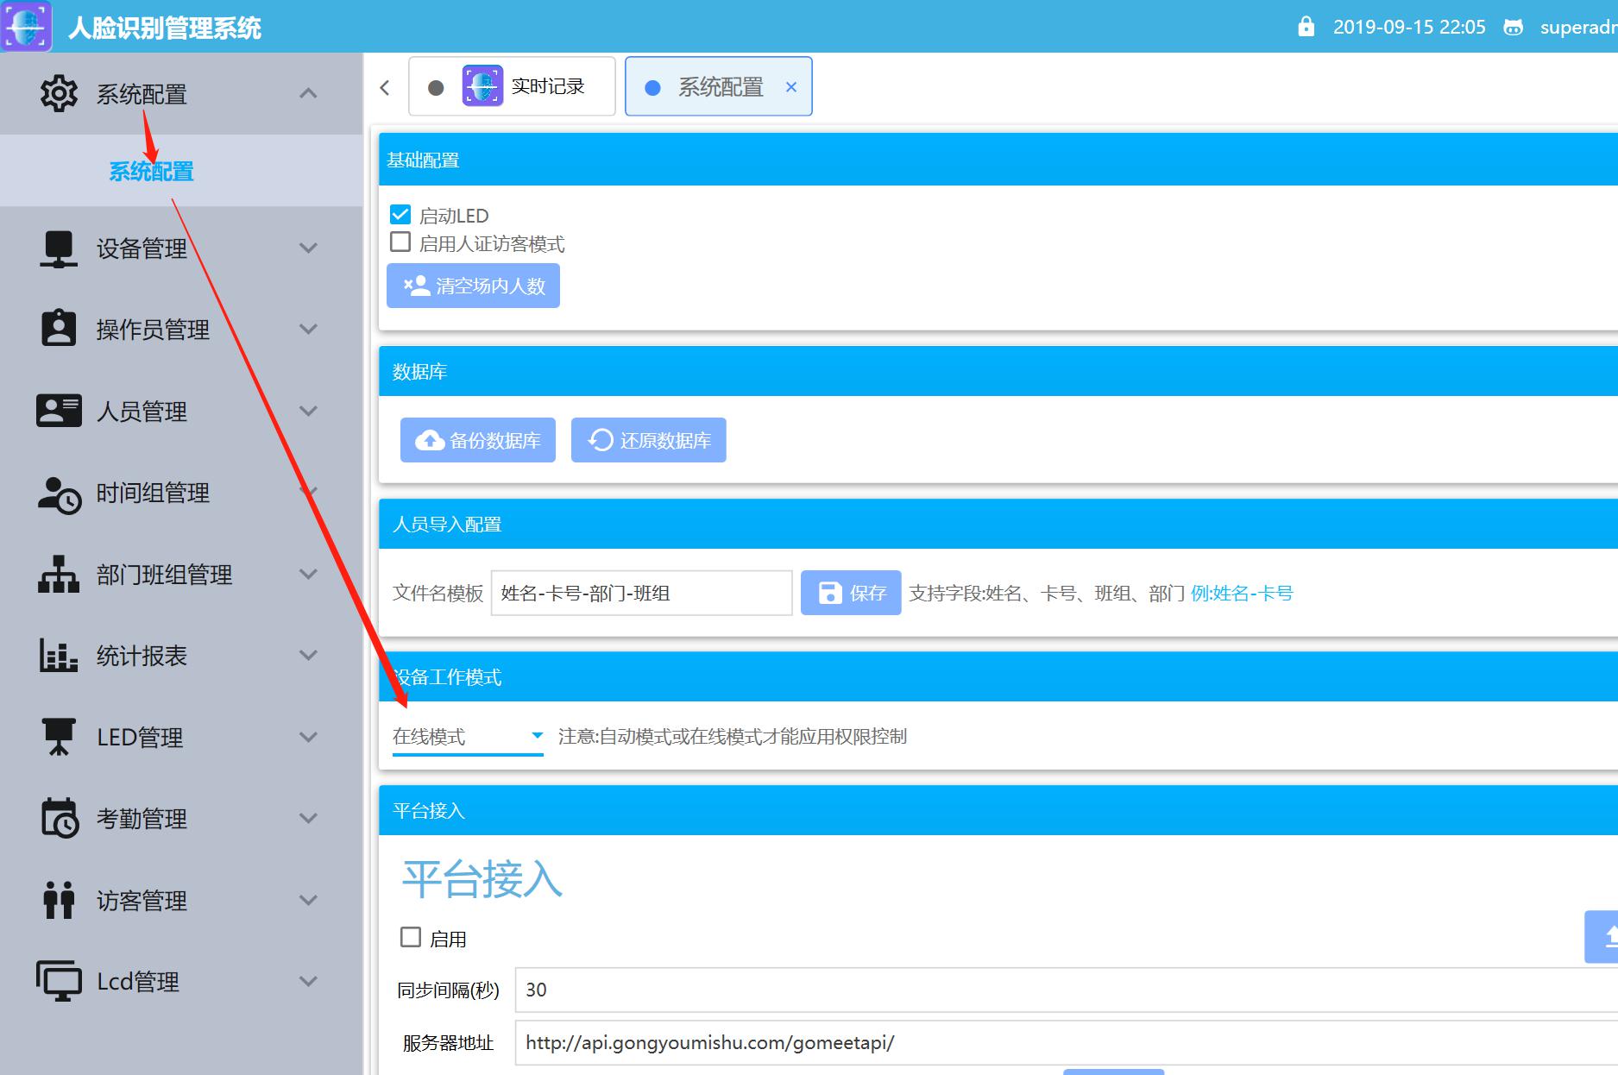Open 操作员管理 via its badge icon

tap(58, 328)
